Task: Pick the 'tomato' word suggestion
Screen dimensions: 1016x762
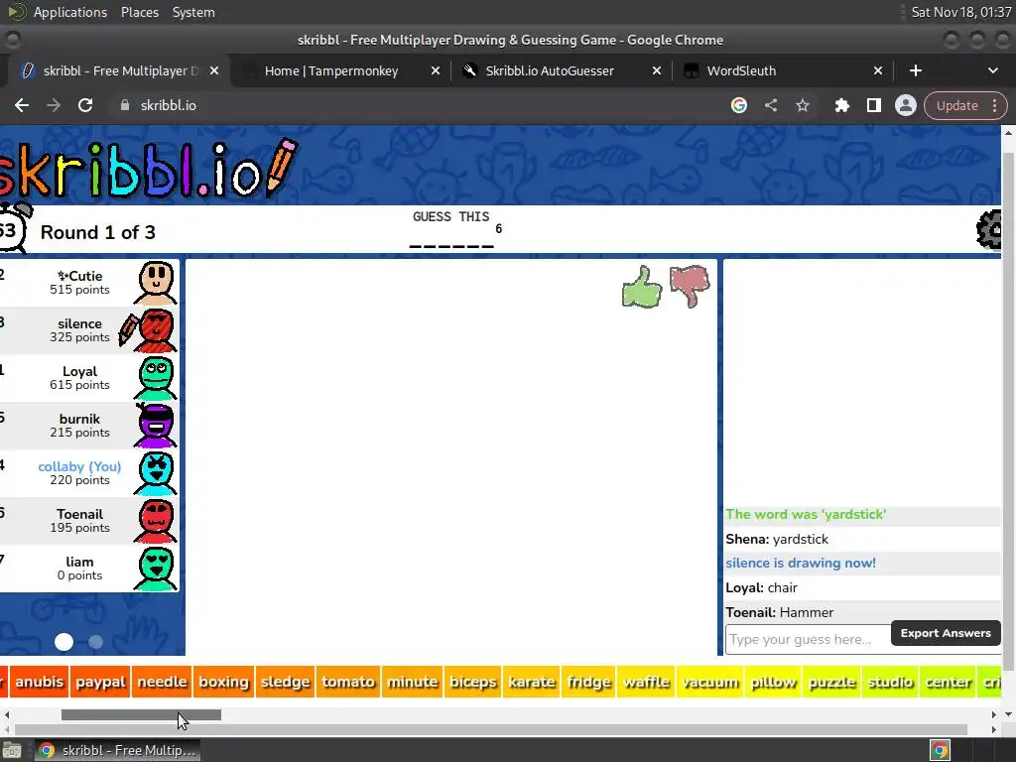Action: 348,682
